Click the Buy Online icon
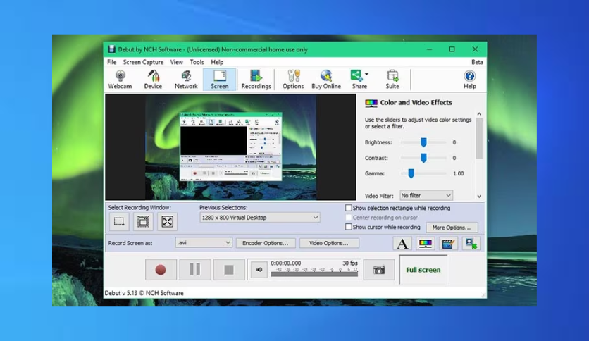Image resolution: width=589 pixels, height=341 pixels. coord(326,80)
